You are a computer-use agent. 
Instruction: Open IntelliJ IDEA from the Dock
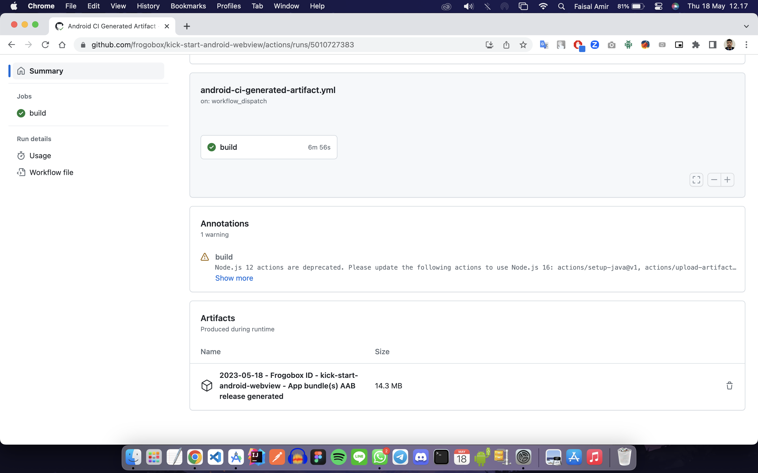pos(257,457)
